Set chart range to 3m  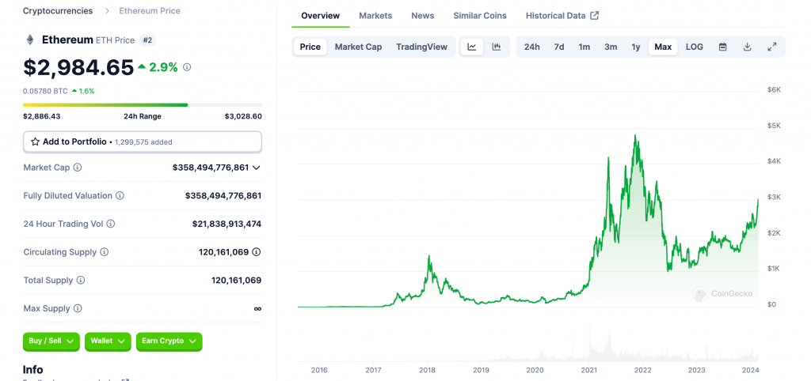[611, 47]
